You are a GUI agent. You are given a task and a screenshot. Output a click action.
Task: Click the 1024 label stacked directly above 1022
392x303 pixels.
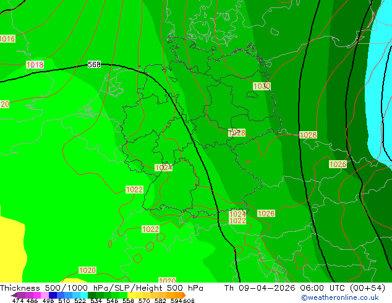(x=237, y=214)
